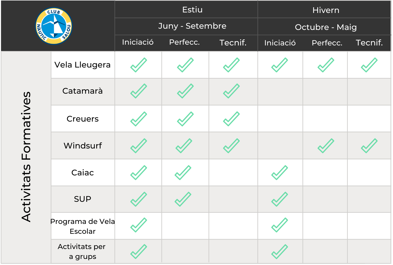Click Windsurf winter Perfecc. checkmark
This screenshot has width=393, height=265.
tap(326, 146)
